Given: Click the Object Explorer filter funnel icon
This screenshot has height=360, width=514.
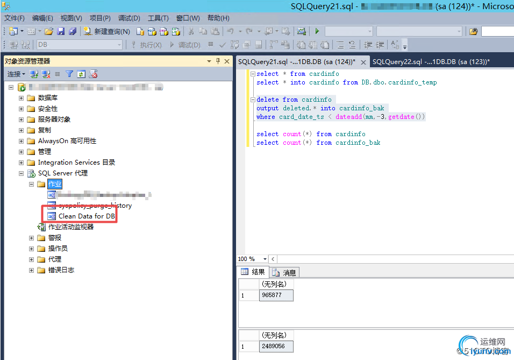Looking at the screenshot, I should click(69, 74).
